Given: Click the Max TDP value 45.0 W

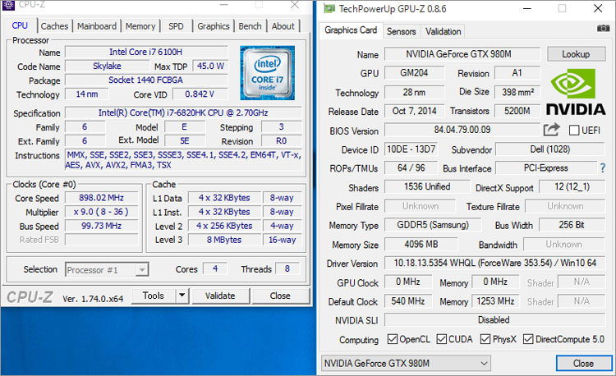Looking at the screenshot, I should pos(210,66).
